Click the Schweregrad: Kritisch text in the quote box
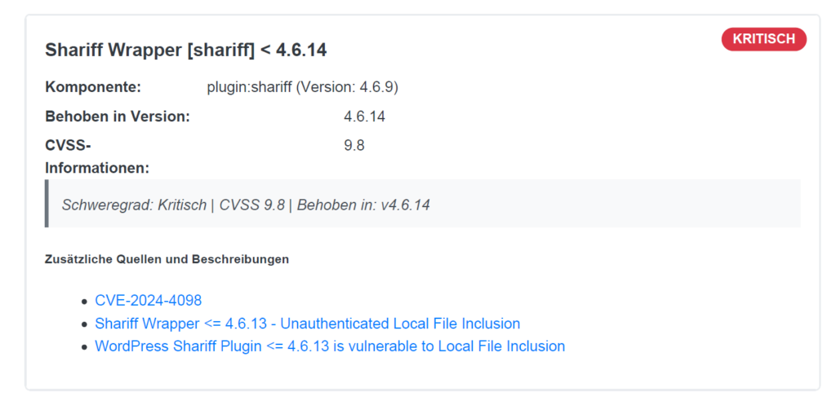 click(x=132, y=205)
